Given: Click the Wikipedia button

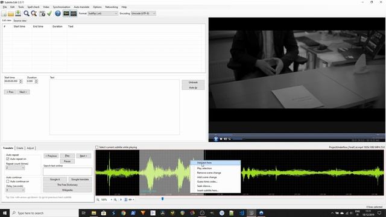Looking at the screenshot, I should point(68,190).
